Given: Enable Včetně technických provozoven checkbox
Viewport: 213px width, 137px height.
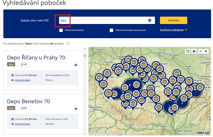Looking at the screenshot, I should [111, 30].
